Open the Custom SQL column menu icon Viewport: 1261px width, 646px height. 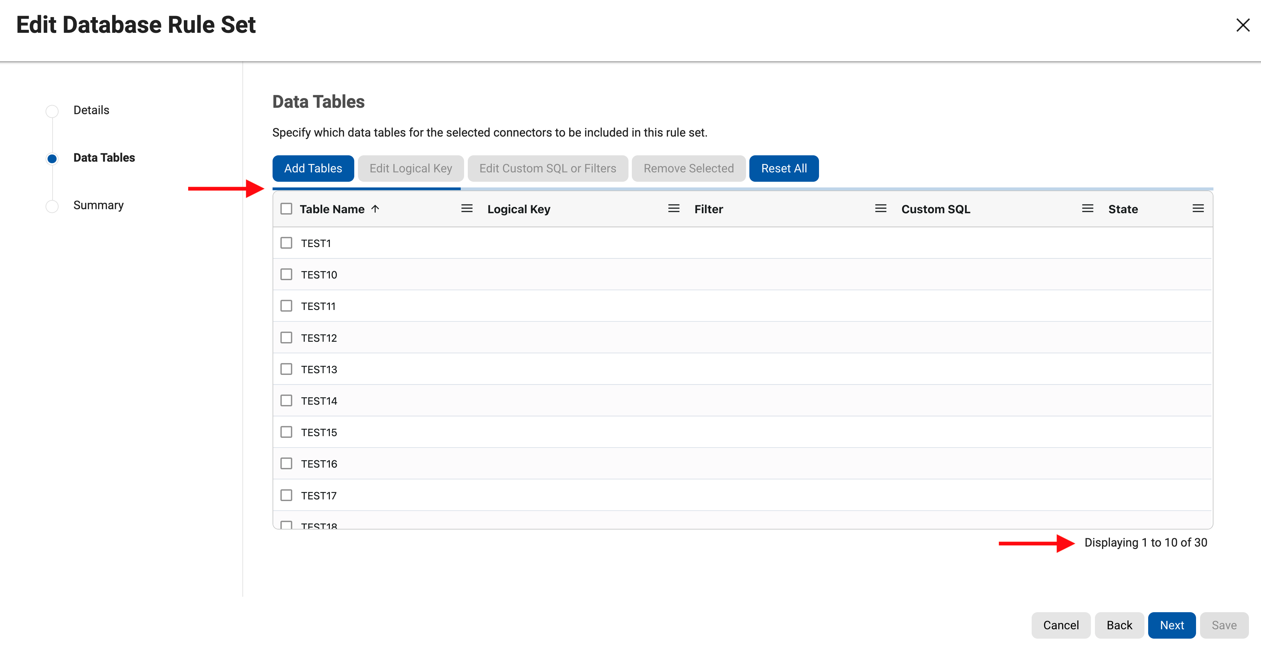pyautogui.click(x=1087, y=208)
